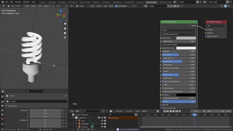
Task: Click the fake user shield icon for Body
Action: (172, 6)
